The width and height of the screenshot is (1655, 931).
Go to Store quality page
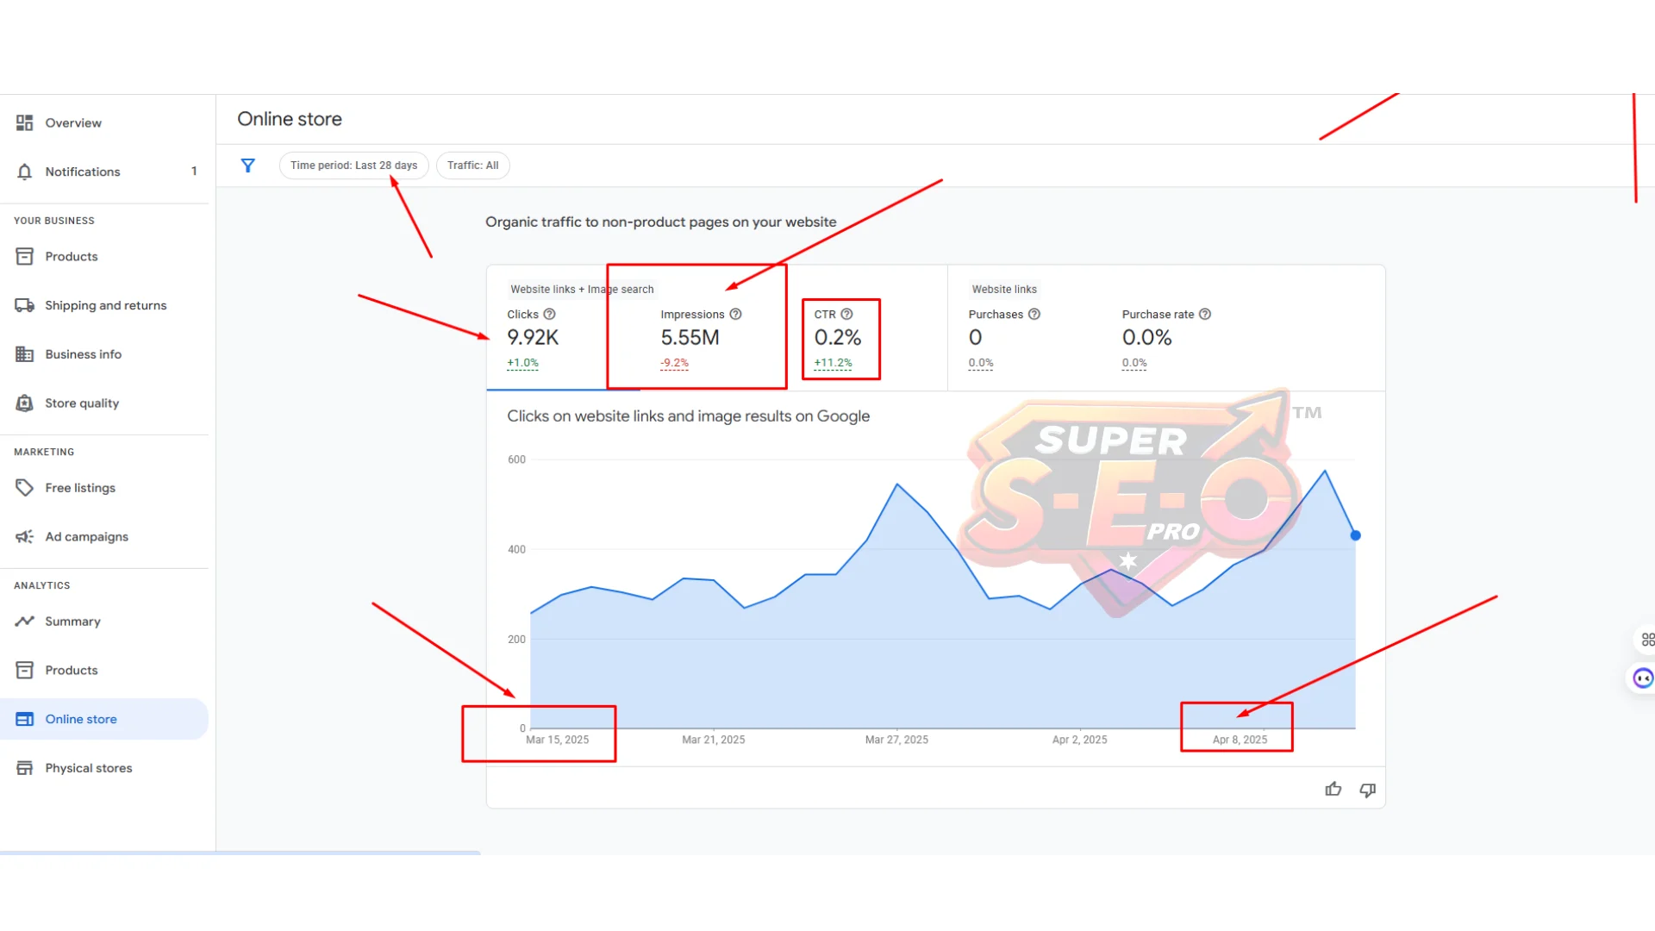tap(82, 403)
